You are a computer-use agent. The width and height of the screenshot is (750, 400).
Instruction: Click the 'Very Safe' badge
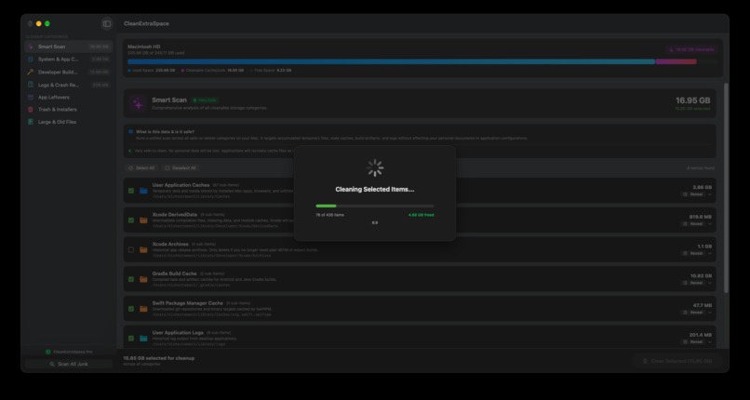coord(206,100)
